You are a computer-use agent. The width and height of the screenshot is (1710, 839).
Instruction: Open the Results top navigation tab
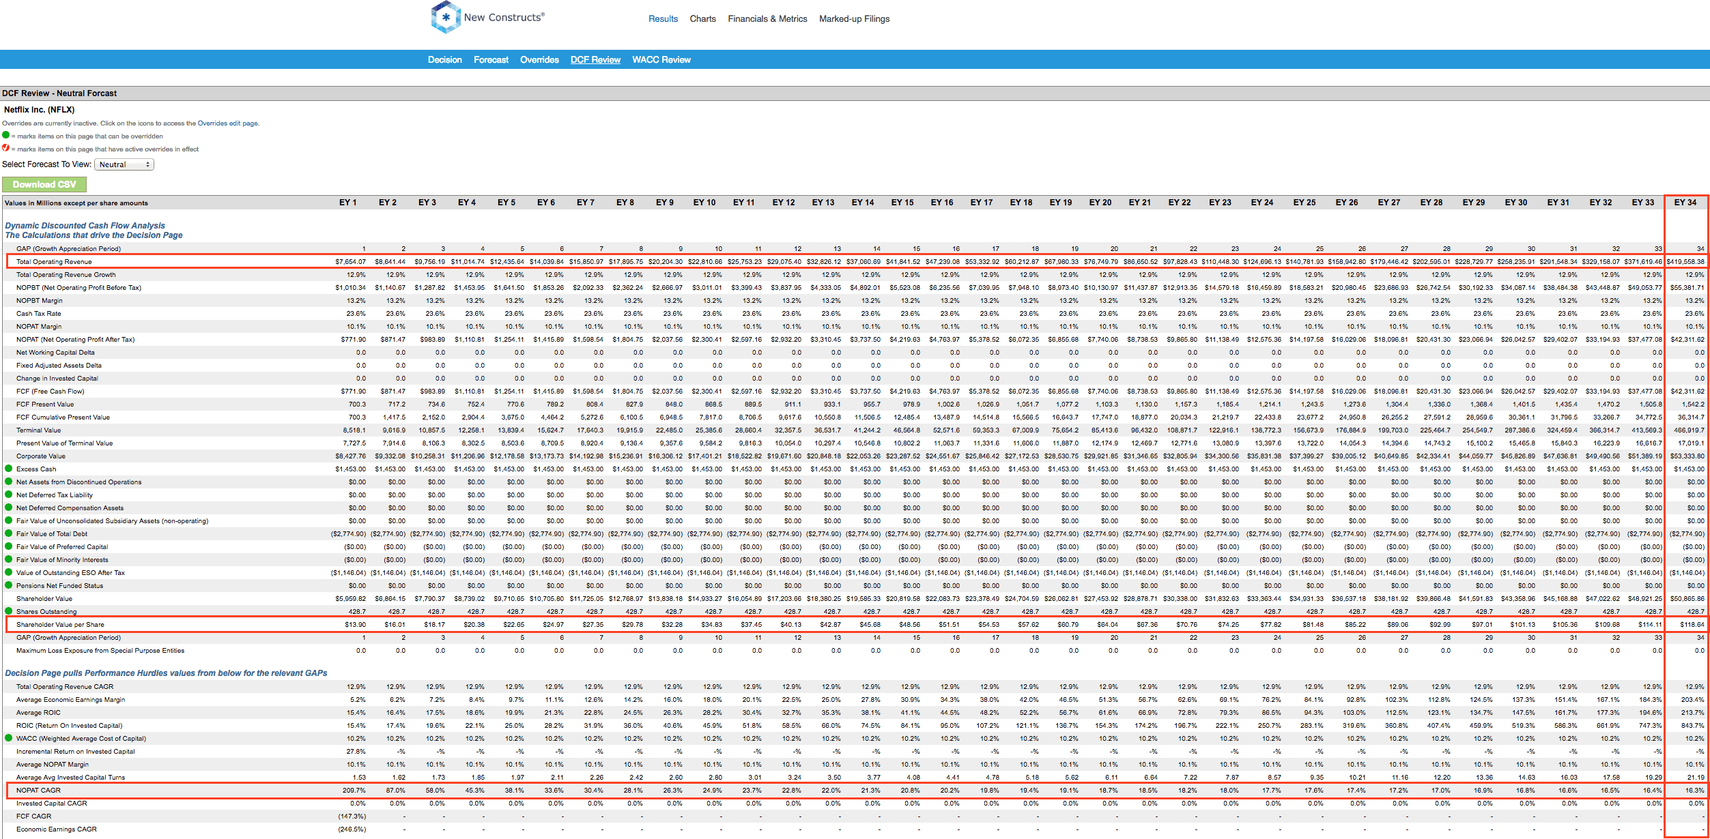coord(663,19)
